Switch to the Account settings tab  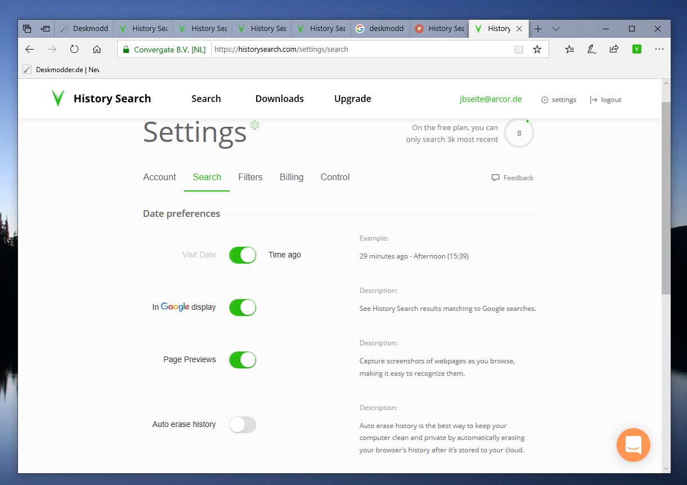click(159, 177)
